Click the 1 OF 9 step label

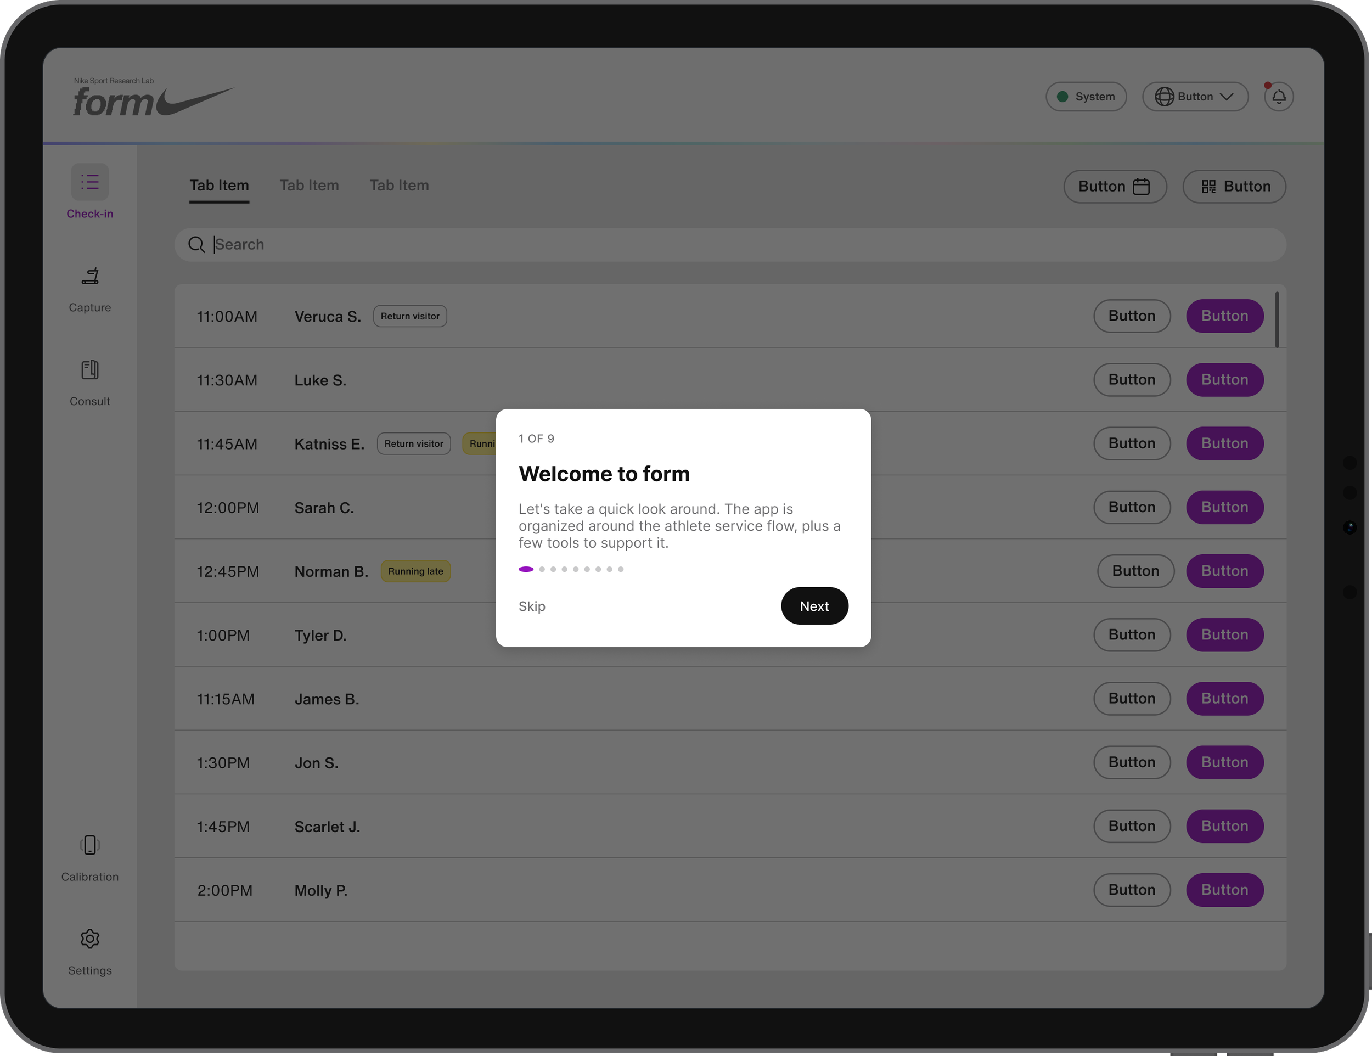click(536, 439)
